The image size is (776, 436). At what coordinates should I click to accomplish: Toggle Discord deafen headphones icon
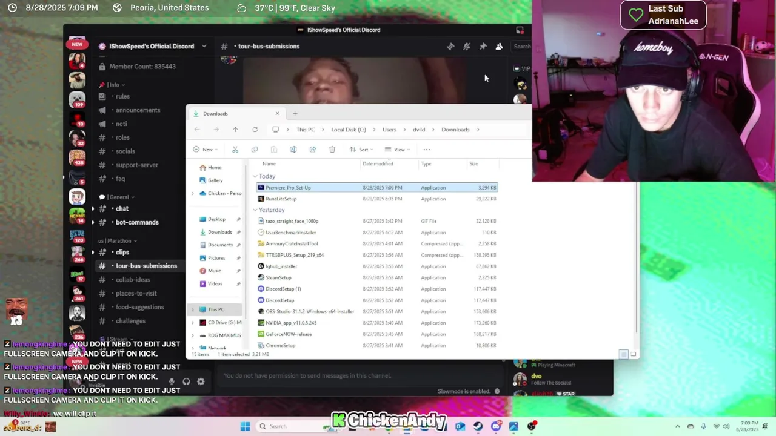(x=186, y=381)
